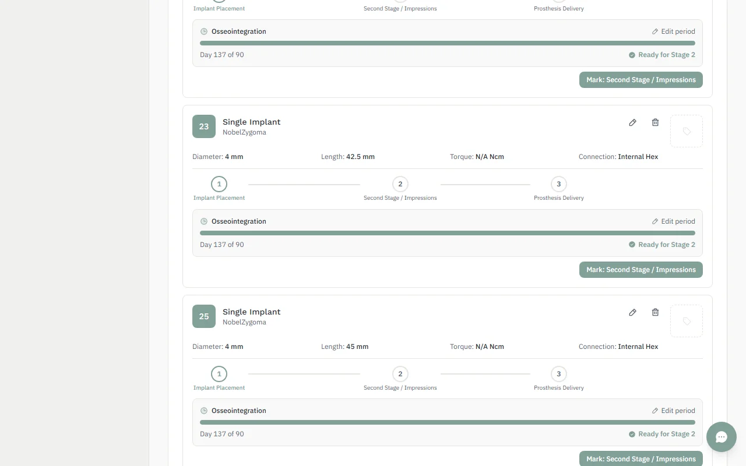Click Ready for Stage 2 checkmark on implant 25

pyautogui.click(x=632, y=434)
